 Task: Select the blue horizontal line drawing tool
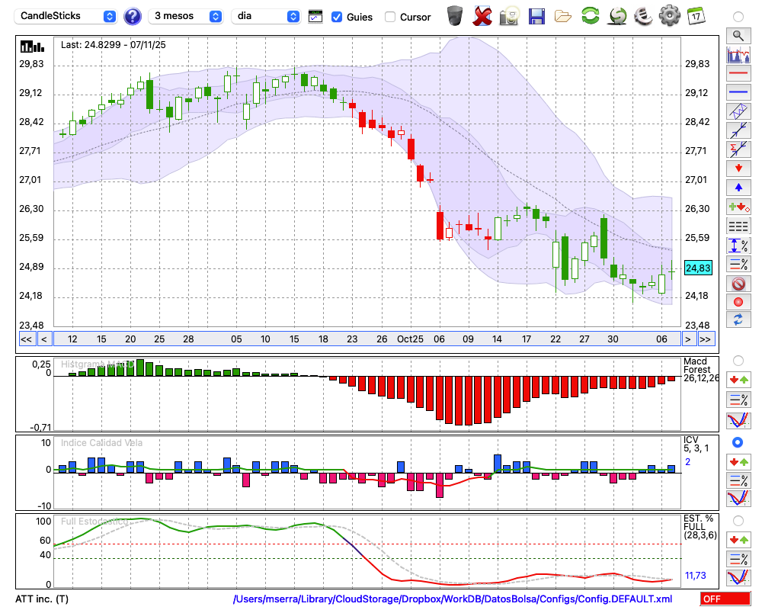pyautogui.click(x=738, y=92)
